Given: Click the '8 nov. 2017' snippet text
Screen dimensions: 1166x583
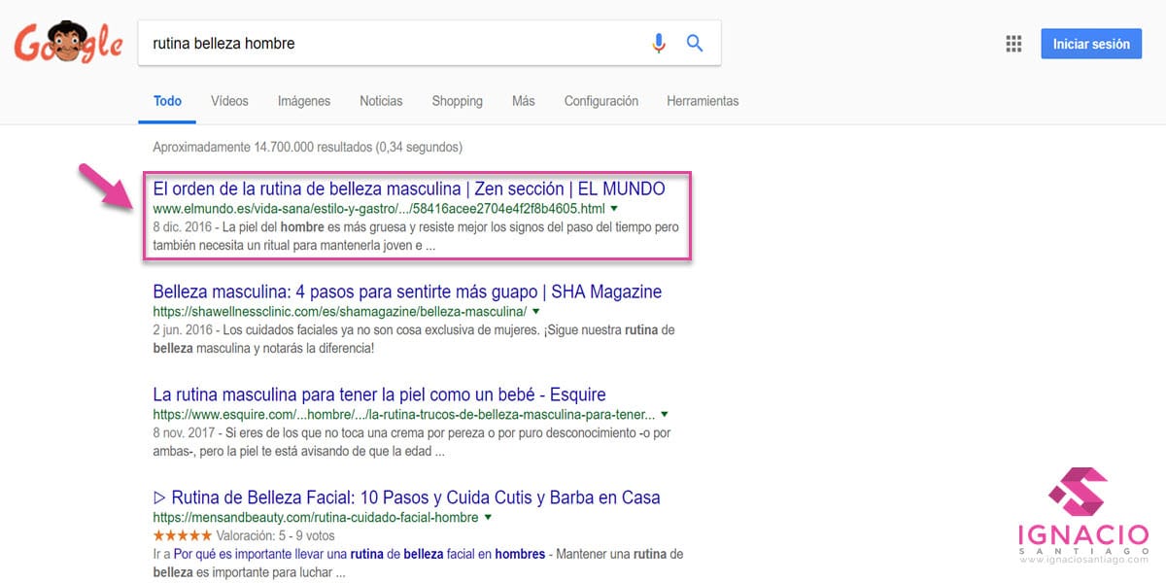Looking at the screenshot, I should click(184, 432).
